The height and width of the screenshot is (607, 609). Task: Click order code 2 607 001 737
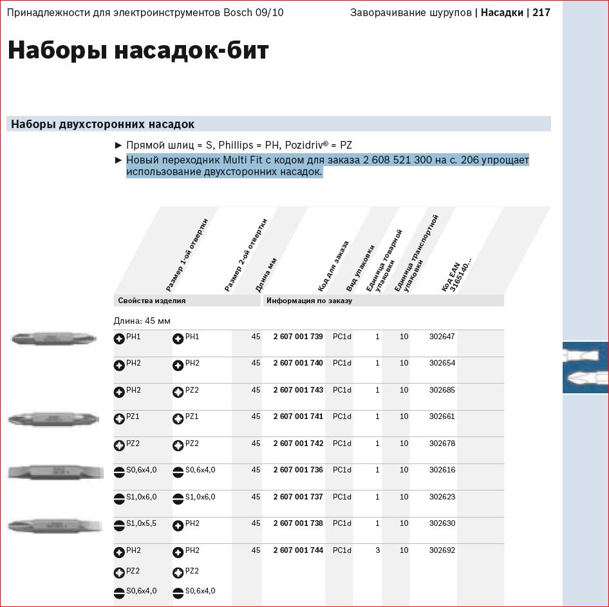[x=298, y=497]
